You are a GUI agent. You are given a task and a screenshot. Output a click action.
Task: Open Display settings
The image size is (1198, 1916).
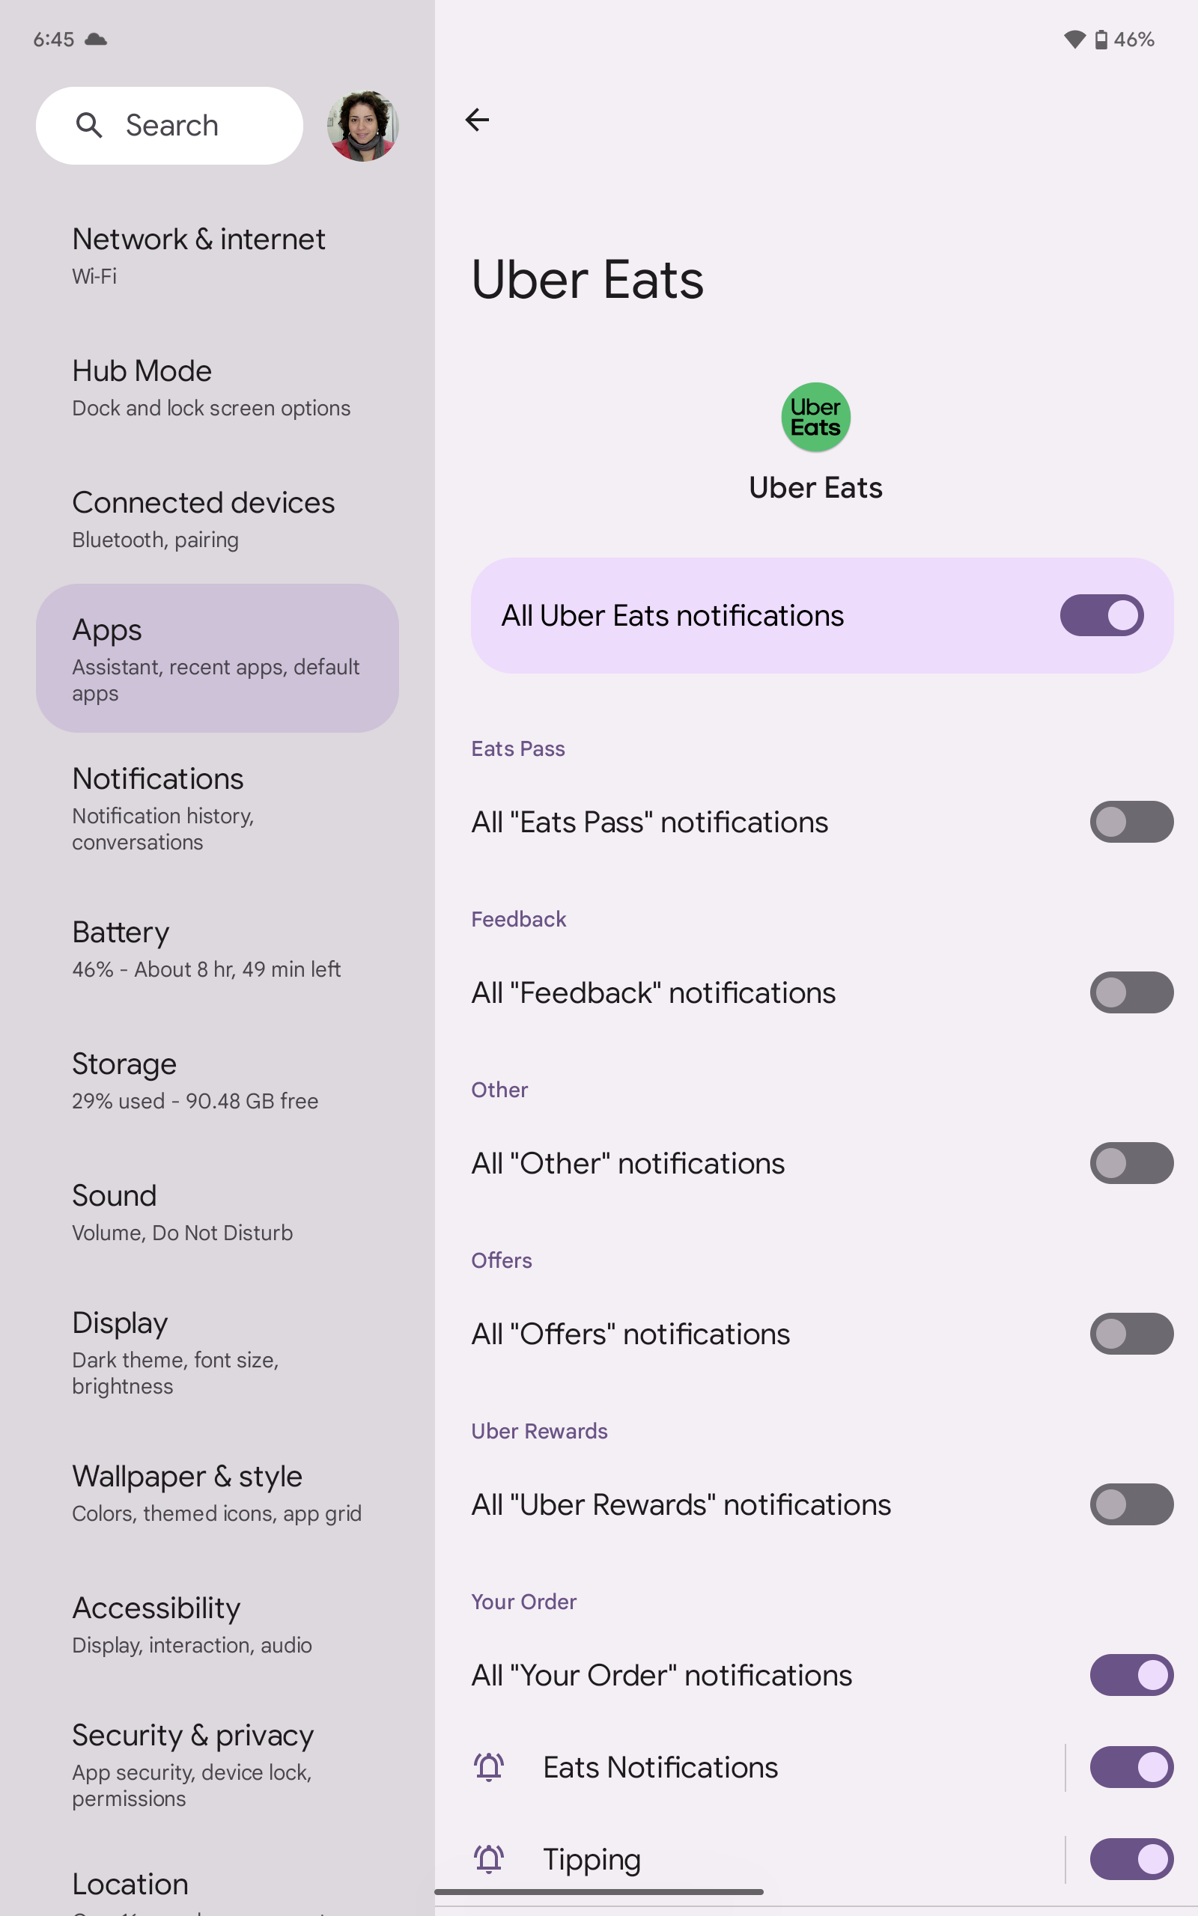click(x=175, y=1351)
